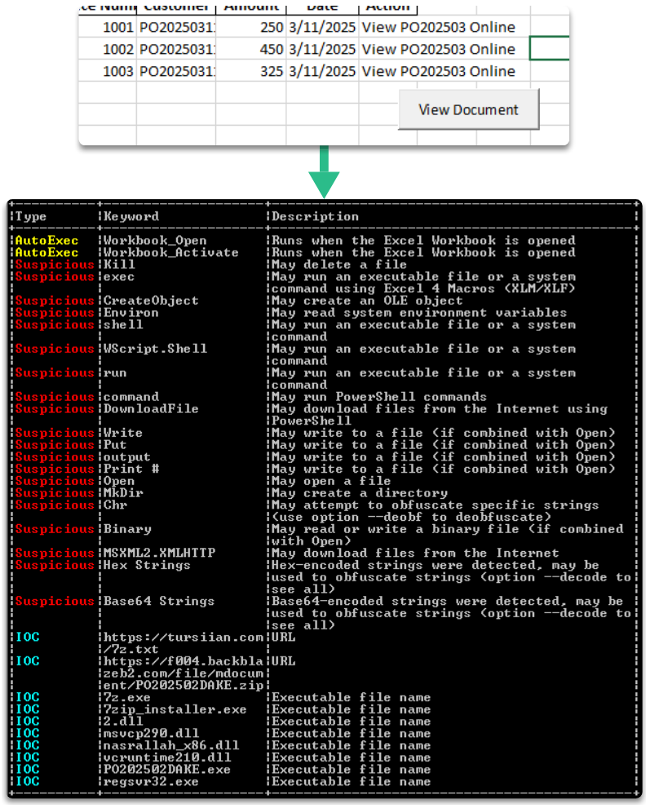Select the amount cell showing 325
646x805 pixels.
(251, 71)
